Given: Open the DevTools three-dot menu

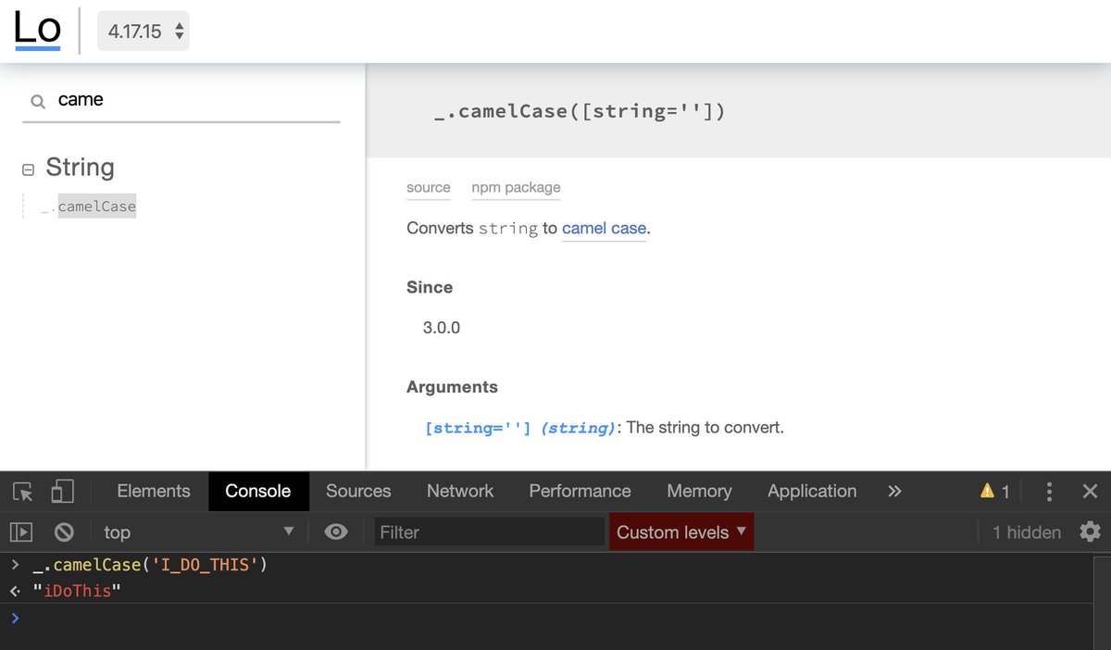Looking at the screenshot, I should [x=1049, y=492].
